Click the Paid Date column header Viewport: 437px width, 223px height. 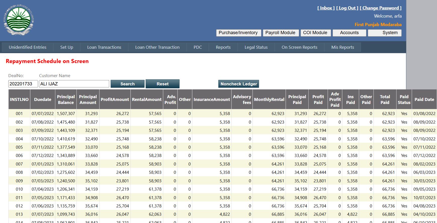click(424, 99)
